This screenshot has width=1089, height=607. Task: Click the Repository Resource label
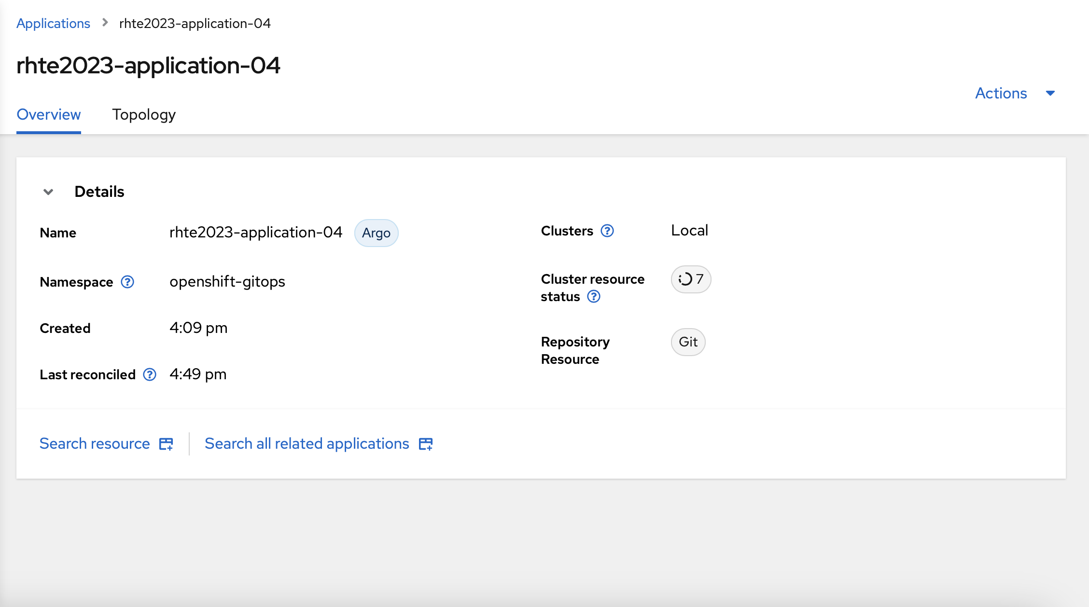(575, 351)
